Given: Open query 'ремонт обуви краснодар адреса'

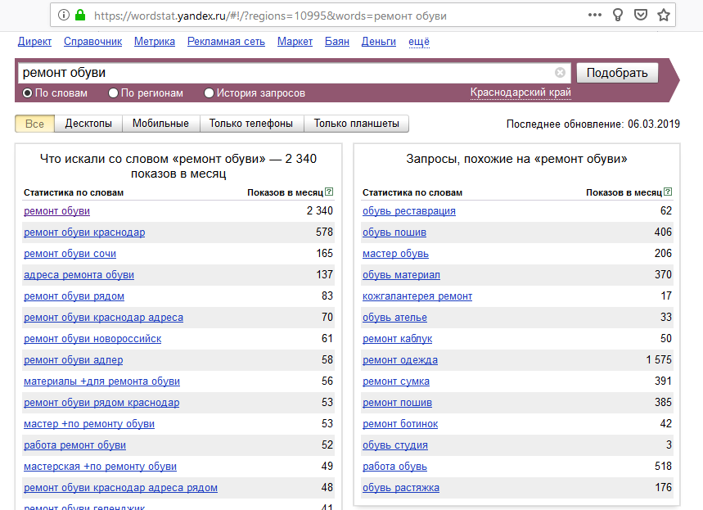Looking at the screenshot, I should [x=104, y=318].
